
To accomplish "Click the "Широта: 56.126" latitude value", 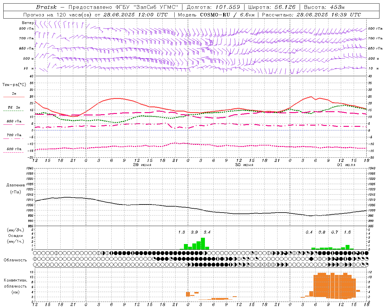I will tap(272, 7).
